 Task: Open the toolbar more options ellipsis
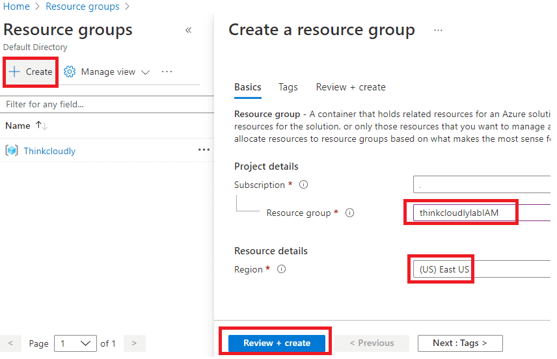pyautogui.click(x=167, y=72)
